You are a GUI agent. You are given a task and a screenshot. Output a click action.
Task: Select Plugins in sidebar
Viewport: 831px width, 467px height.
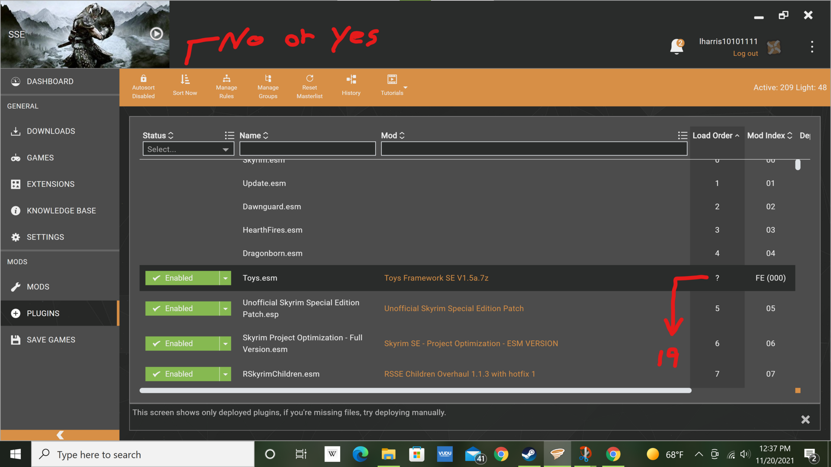(60, 313)
